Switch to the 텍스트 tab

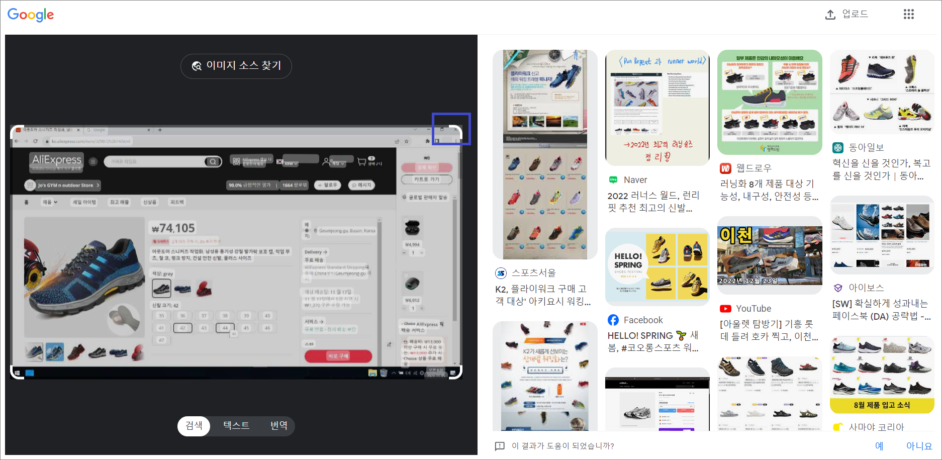236,426
